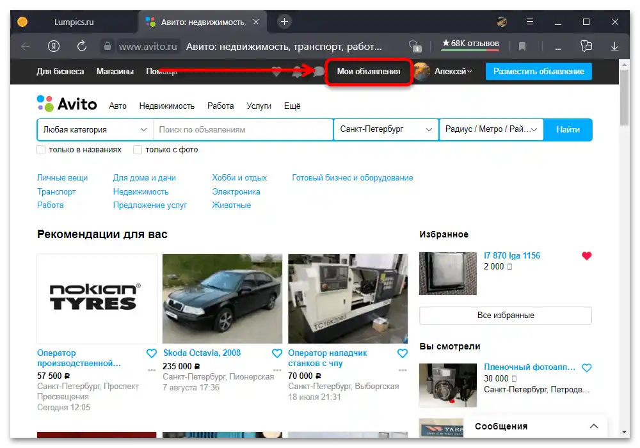
Task: Open the 'Личные вещи' category link
Action: pyautogui.click(x=63, y=178)
